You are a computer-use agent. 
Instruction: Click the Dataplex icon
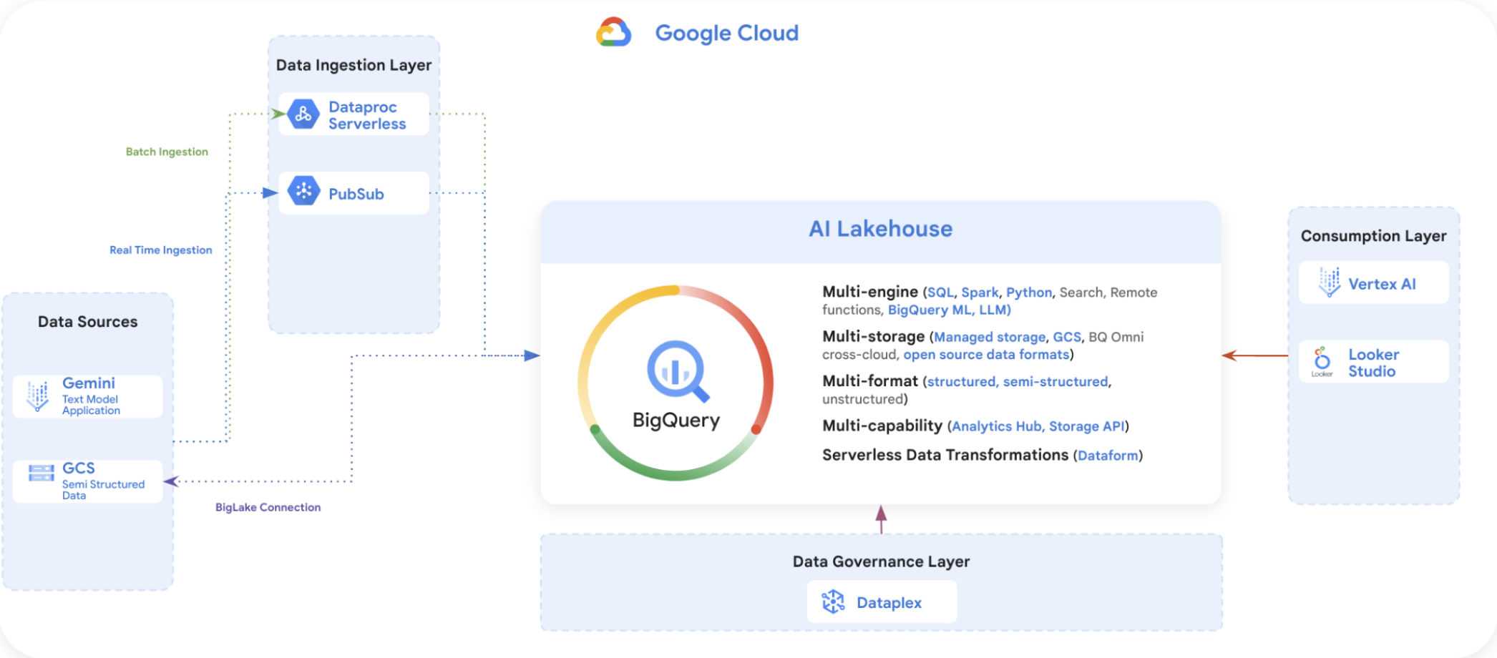click(833, 601)
